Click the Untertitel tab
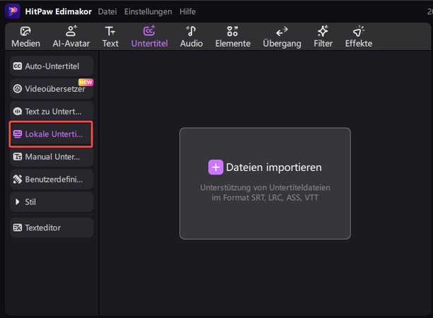 tap(149, 37)
